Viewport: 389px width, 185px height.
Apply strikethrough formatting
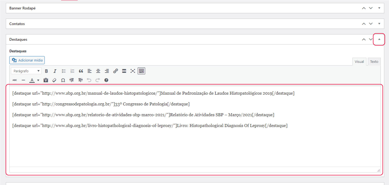pos(15,80)
